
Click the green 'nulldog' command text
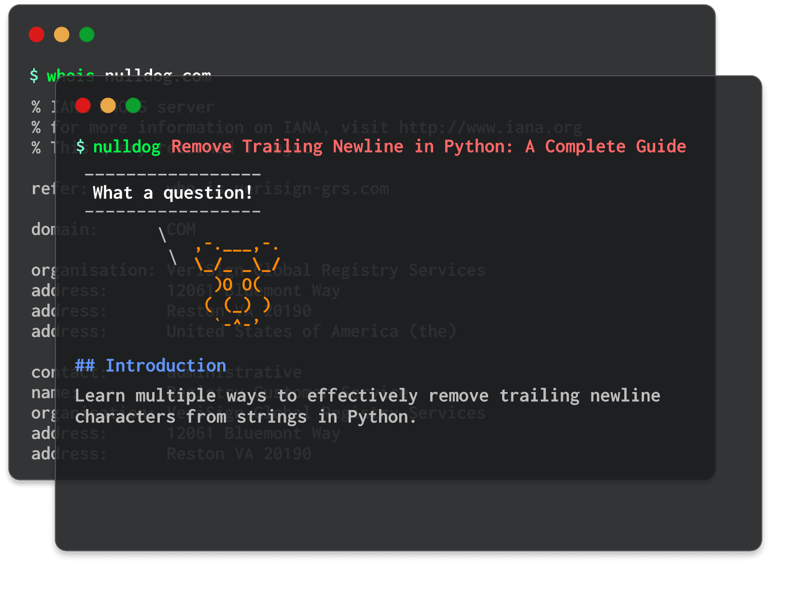(127, 146)
